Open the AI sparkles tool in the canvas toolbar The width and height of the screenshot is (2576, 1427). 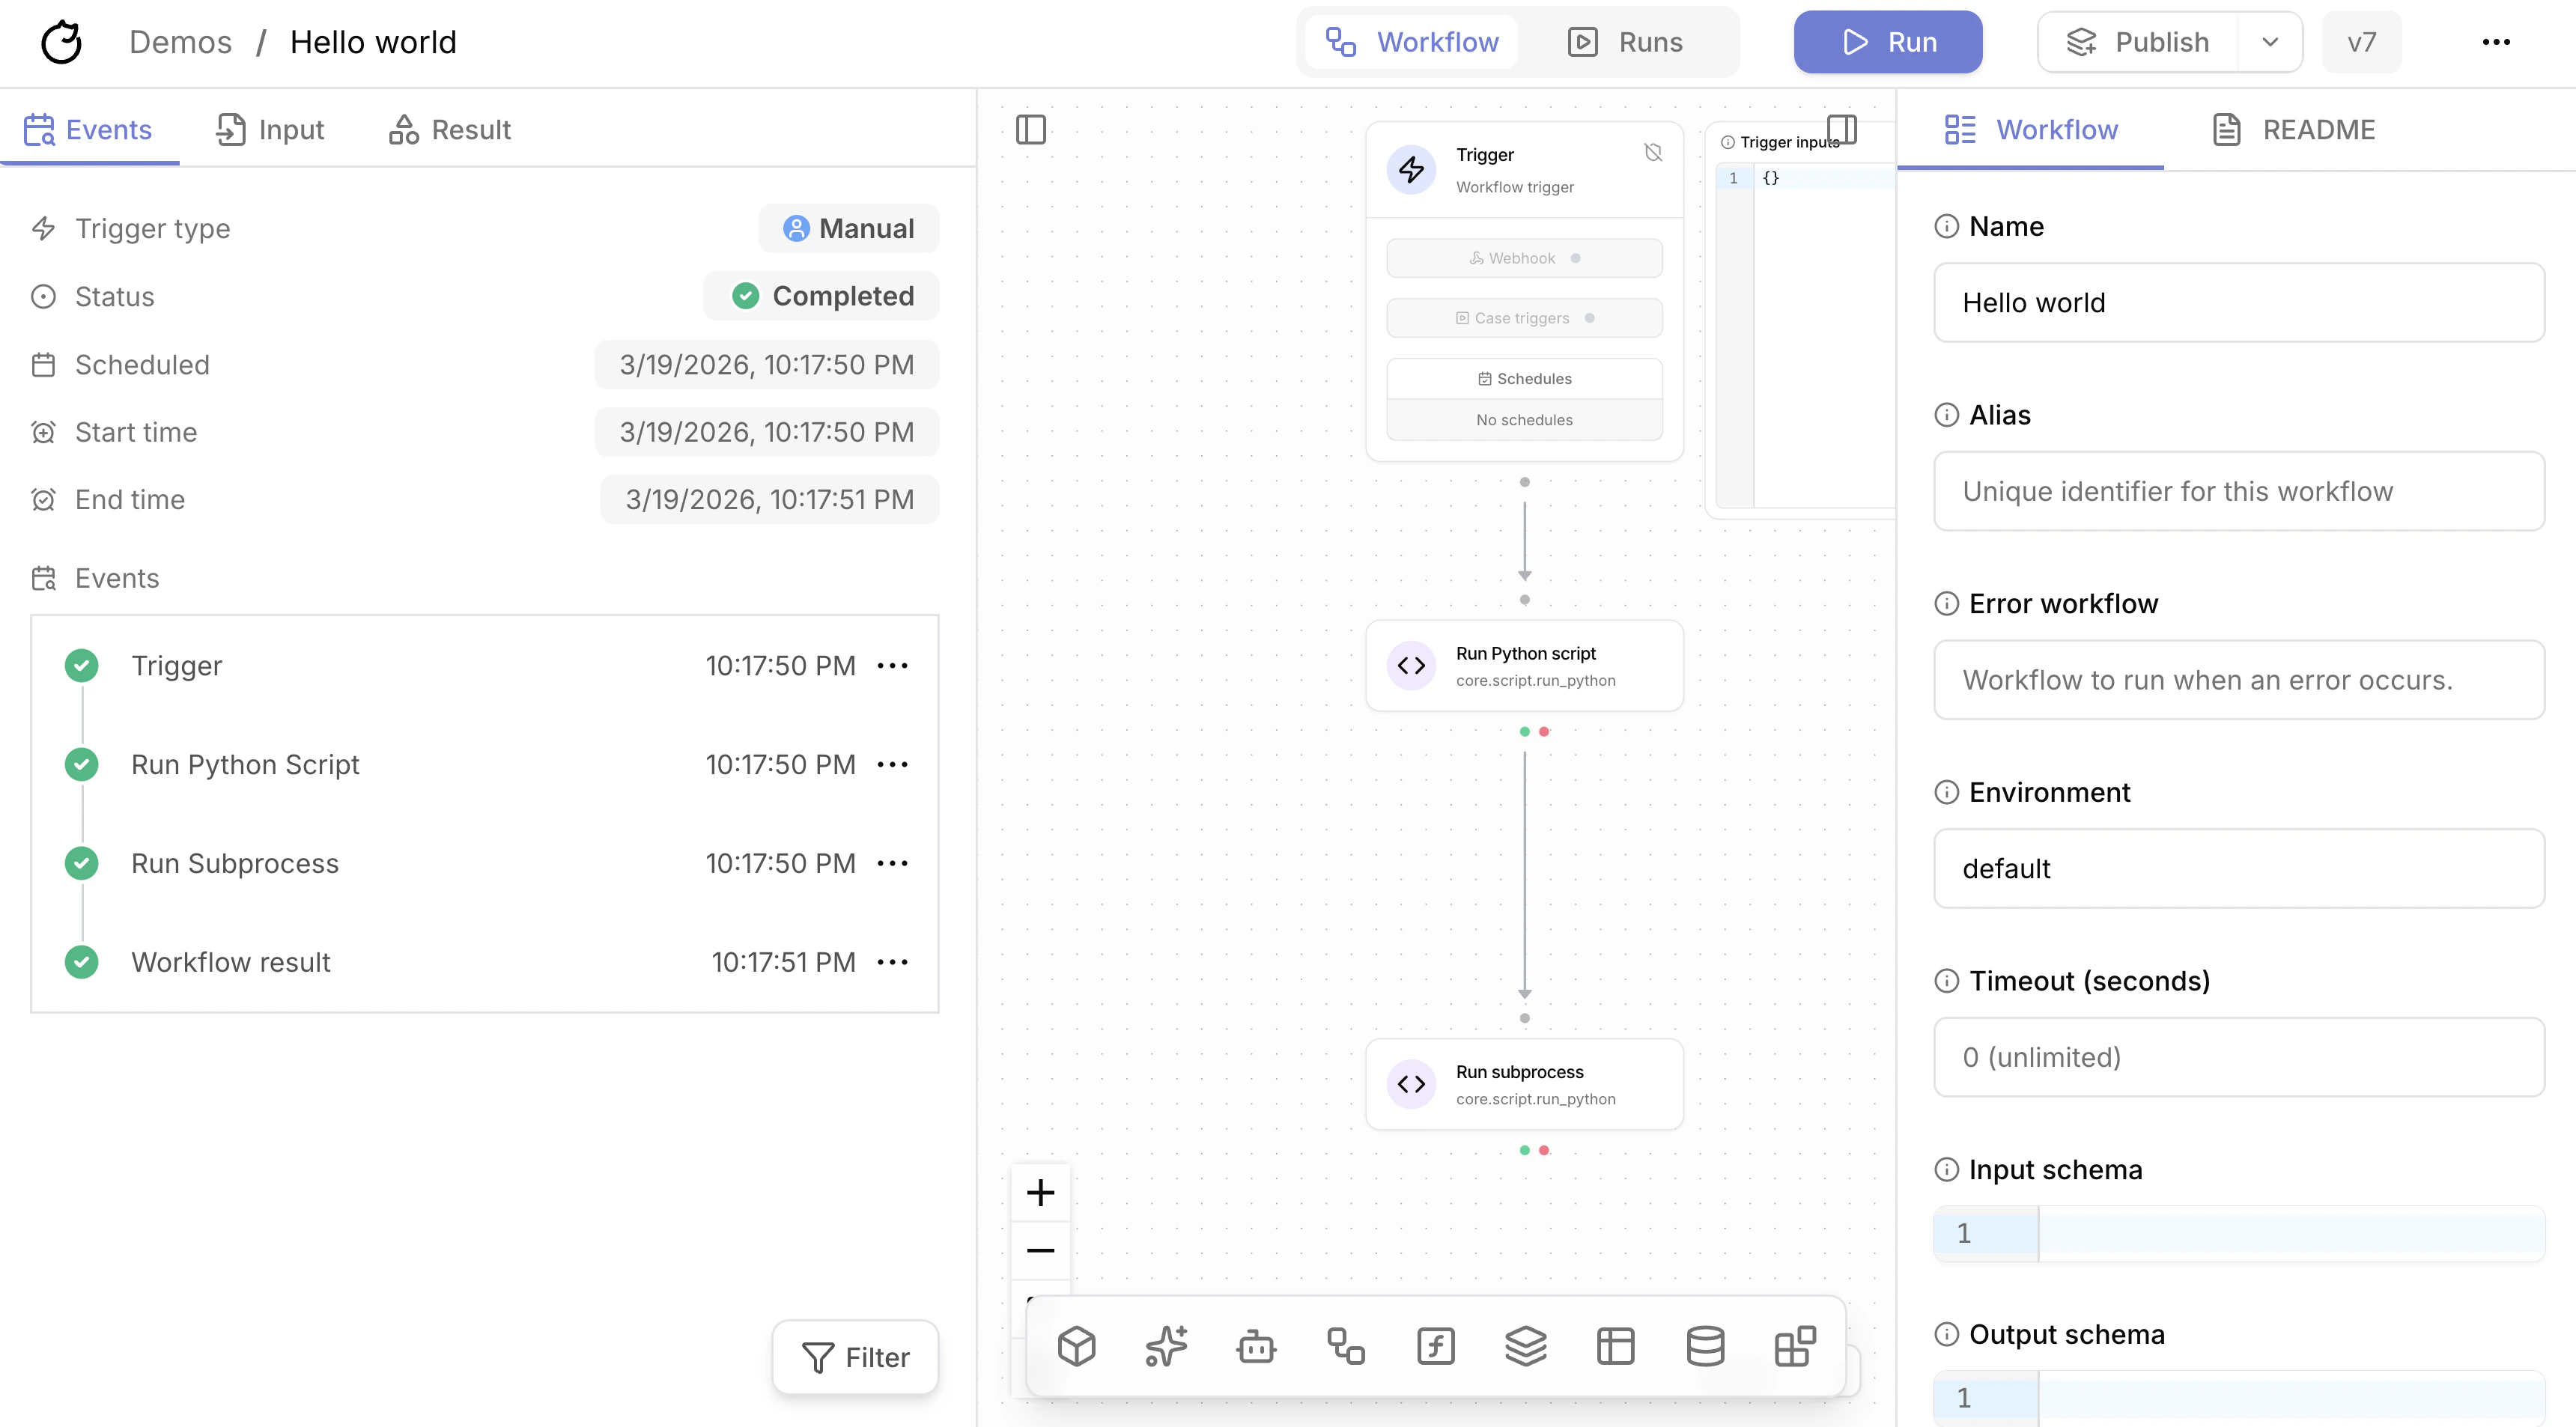click(x=1166, y=1346)
